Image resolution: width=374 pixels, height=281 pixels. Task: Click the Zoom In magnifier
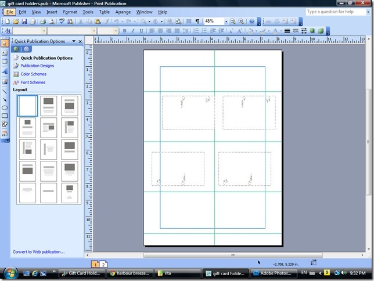coord(241,21)
